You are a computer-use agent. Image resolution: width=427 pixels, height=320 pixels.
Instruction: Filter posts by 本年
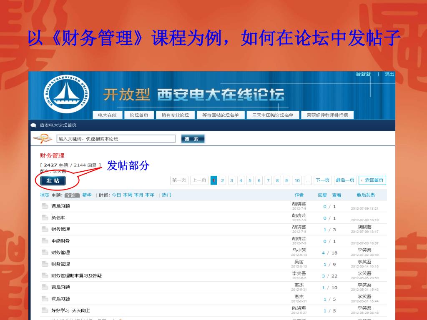coord(150,195)
